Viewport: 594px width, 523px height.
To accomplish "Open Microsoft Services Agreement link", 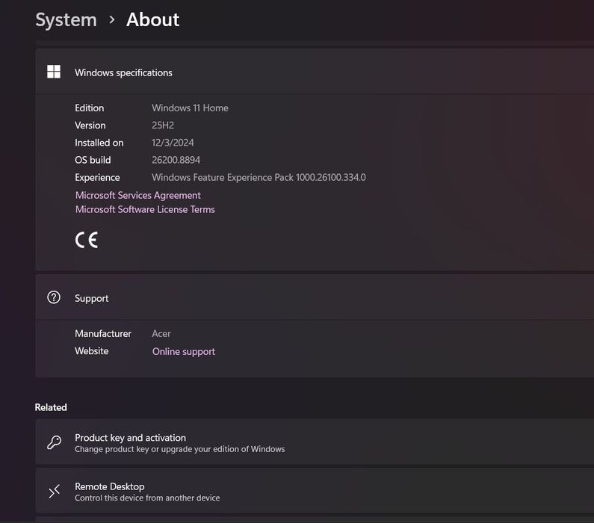I will point(138,196).
